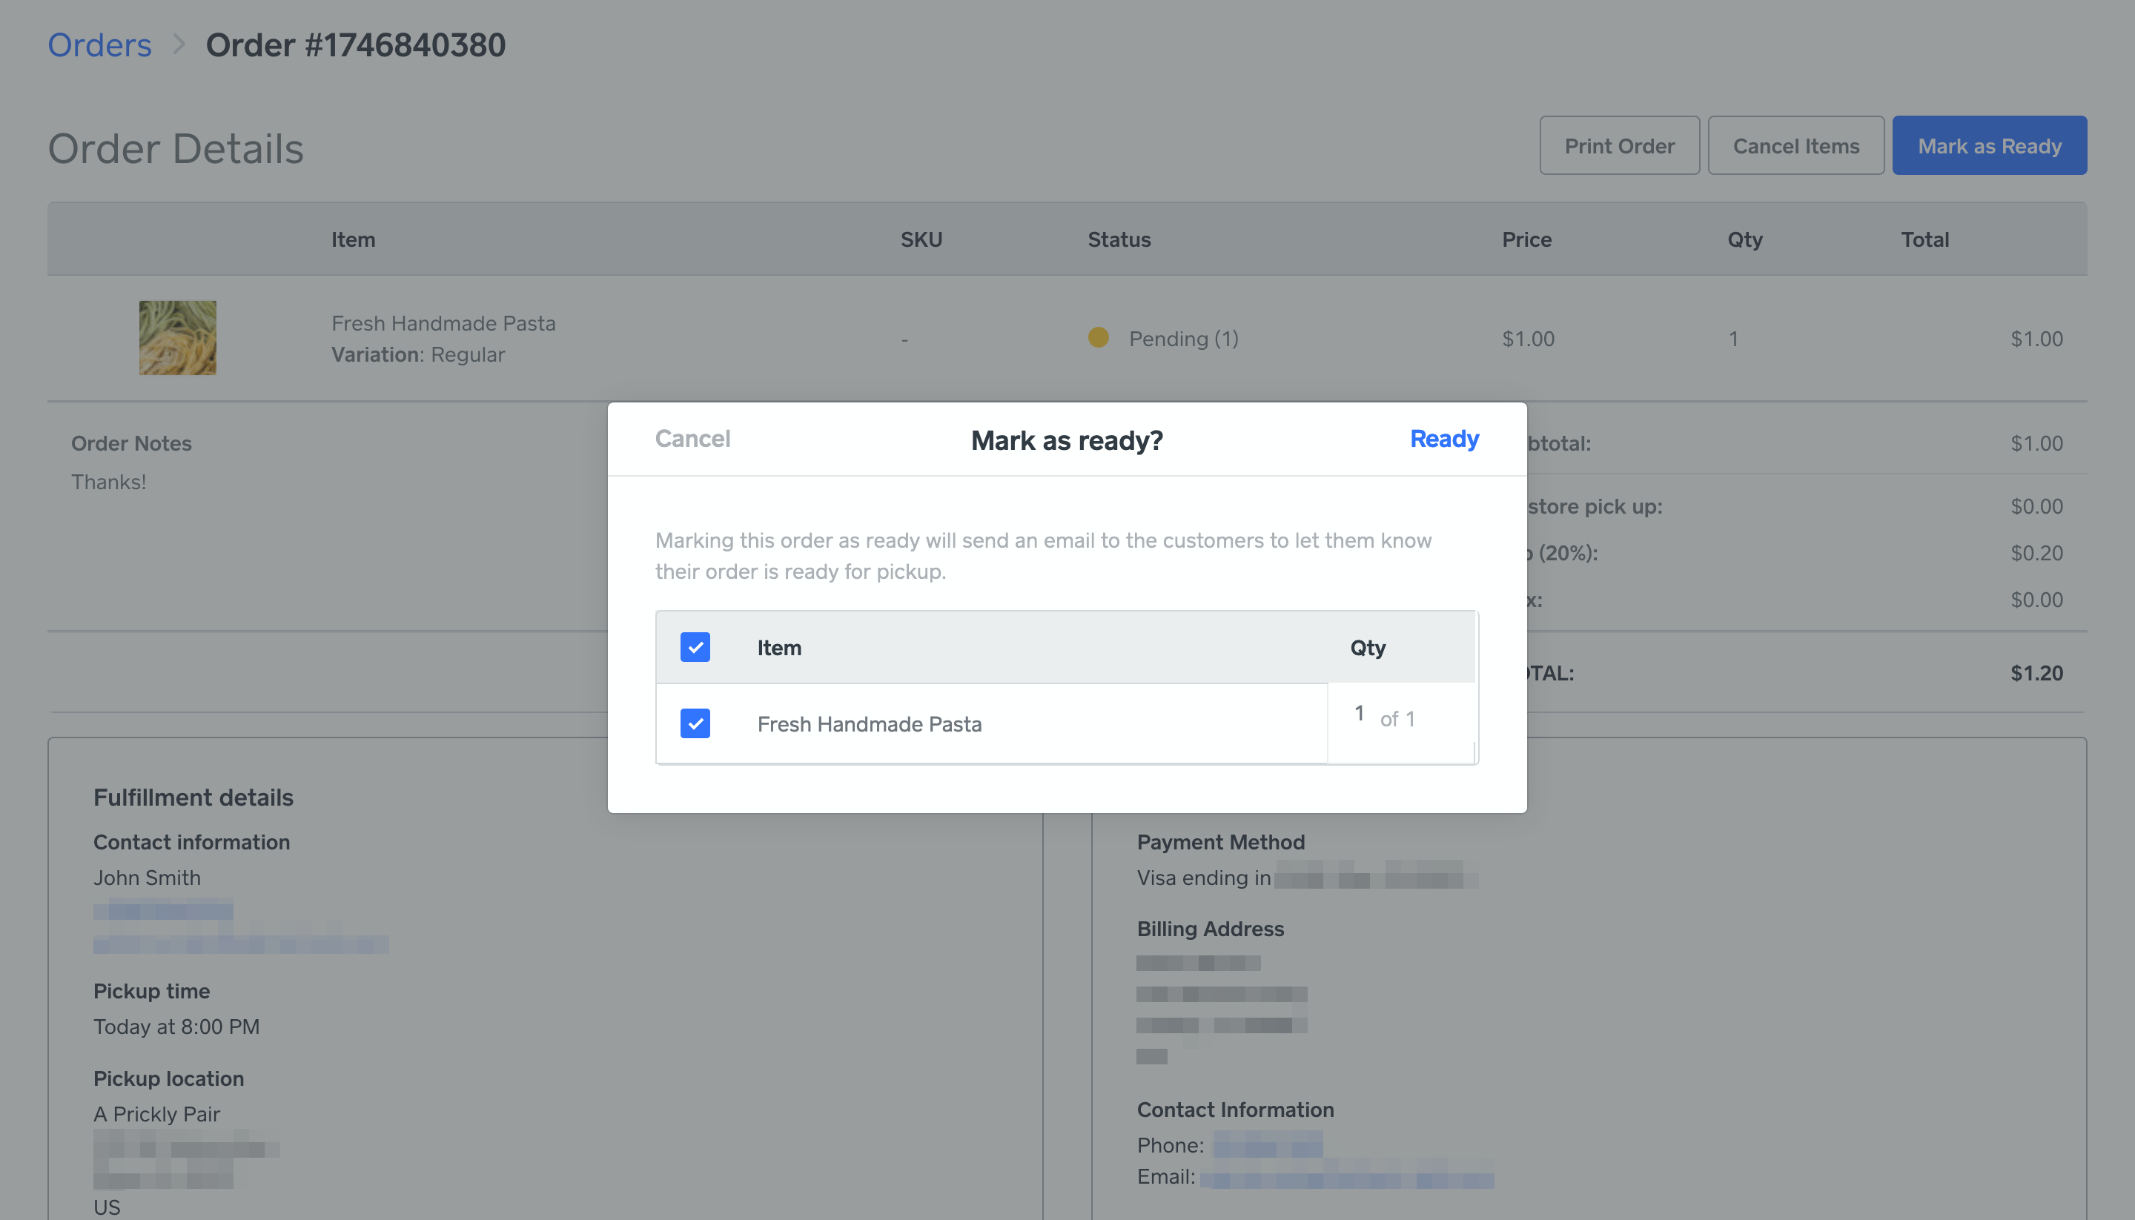The height and width of the screenshot is (1220, 2135).
Task: Click the blurred customer email under John Smith
Action: (240, 944)
